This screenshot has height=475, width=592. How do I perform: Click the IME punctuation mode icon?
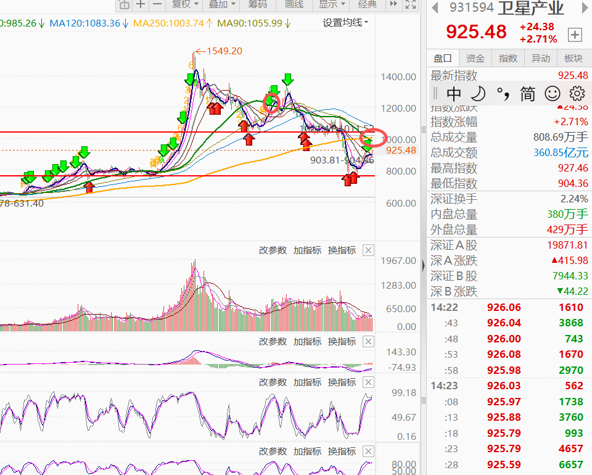[503, 94]
